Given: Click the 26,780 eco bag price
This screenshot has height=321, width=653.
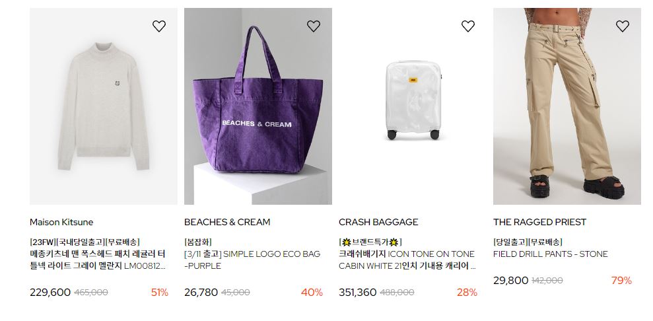Looking at the screenshot, I should [x=201, y=293].
